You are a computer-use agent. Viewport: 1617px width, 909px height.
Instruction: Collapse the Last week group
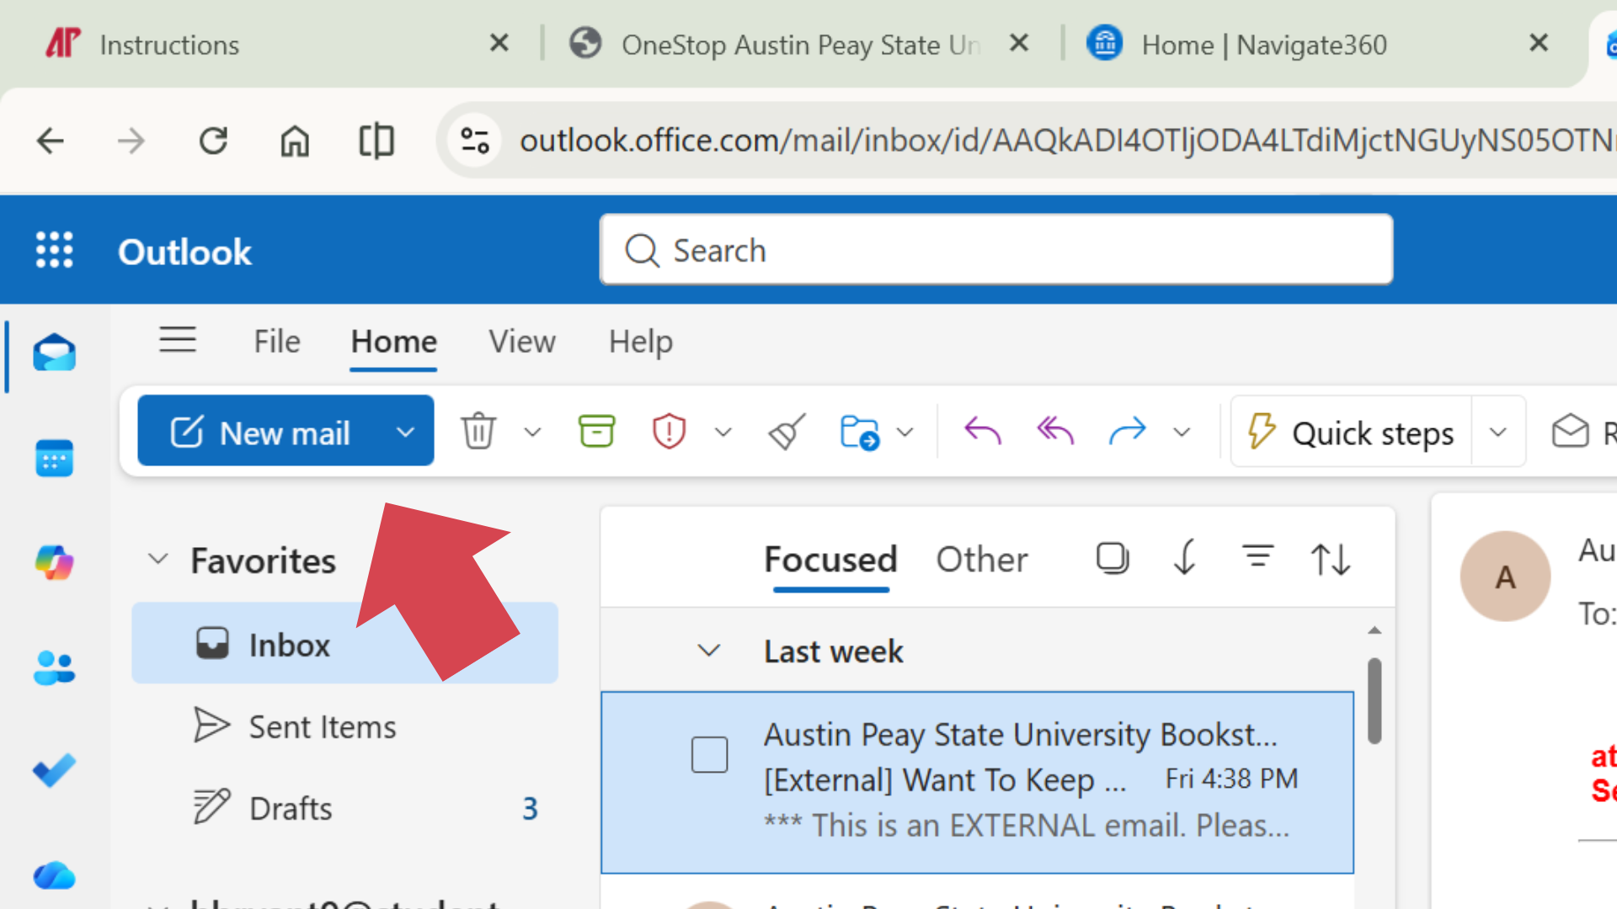[x=708, y=651]
